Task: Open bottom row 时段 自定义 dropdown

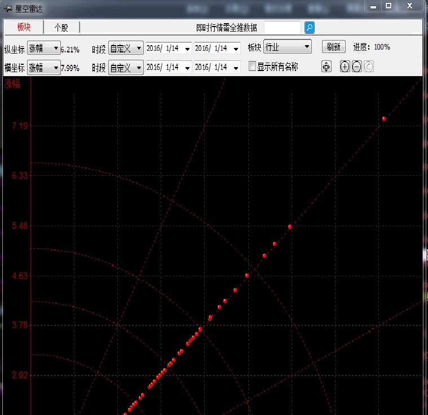Action: tap(126, 68)
